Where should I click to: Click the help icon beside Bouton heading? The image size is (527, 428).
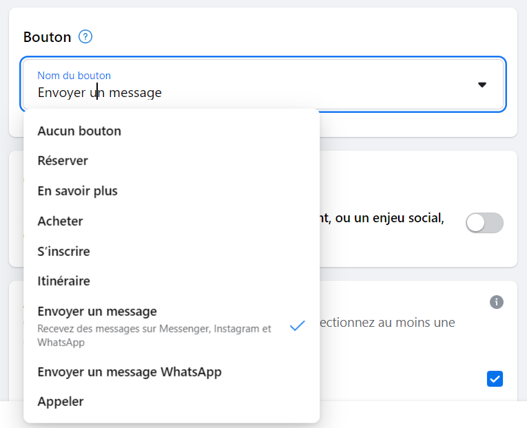(x=85, y=36)
